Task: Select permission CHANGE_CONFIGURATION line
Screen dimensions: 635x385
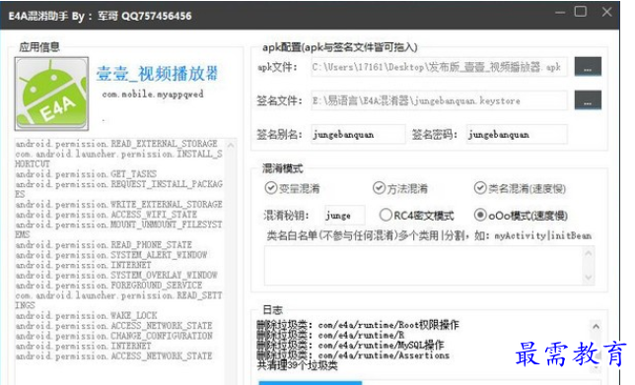Action: [114, 336]
